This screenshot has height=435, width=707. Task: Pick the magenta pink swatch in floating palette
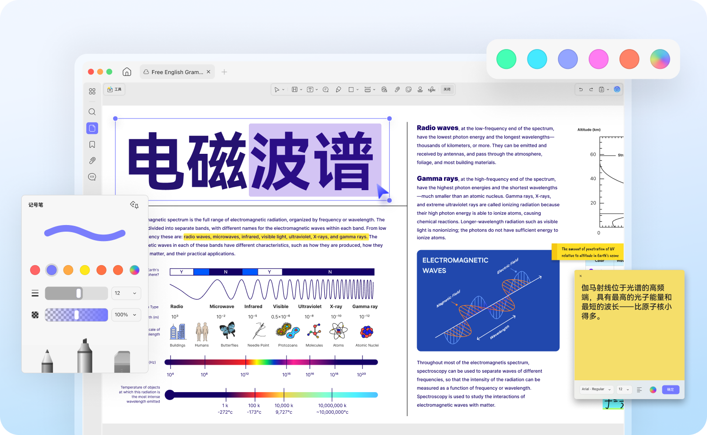[599, 59]
